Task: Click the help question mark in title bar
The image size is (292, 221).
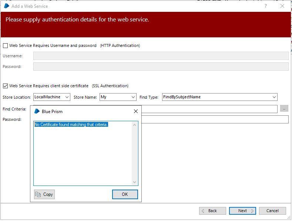Action: coord(266,6)
